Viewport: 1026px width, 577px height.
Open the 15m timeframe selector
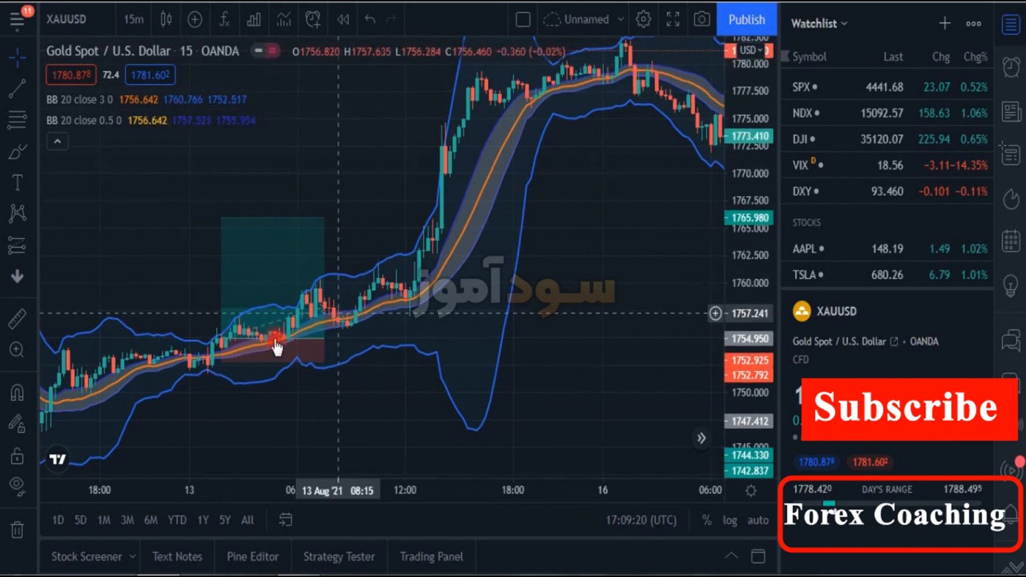[x=133, y=20]
